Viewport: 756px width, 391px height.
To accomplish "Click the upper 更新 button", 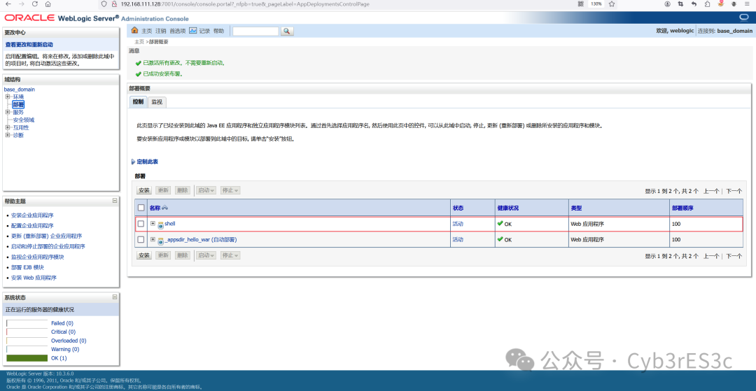I will (x=163, y=190).
